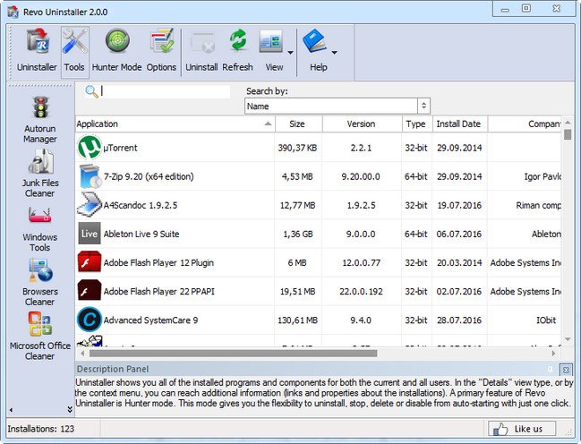Screen dimensions: 581x444
Task: Sort by the Company column header
Action: (x=525, y=124)
